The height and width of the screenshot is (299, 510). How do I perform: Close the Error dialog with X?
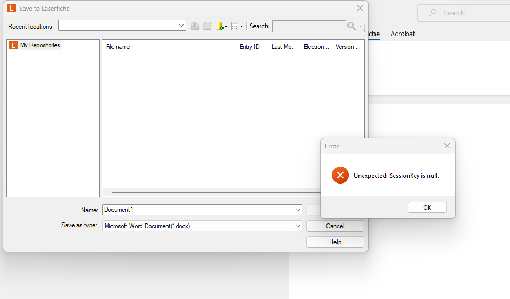click(x=447, y=146)
